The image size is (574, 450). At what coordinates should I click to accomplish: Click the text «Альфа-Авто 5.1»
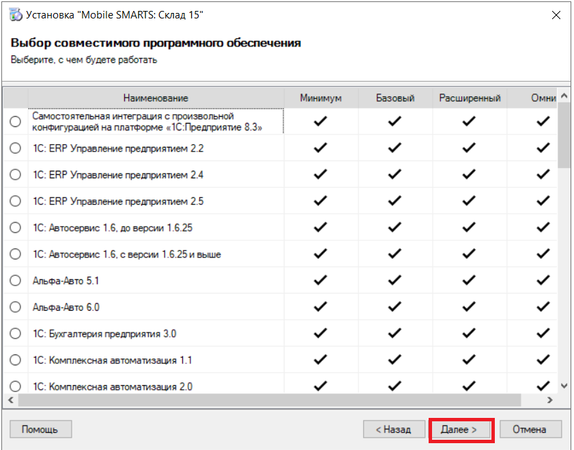coord(66,281)
